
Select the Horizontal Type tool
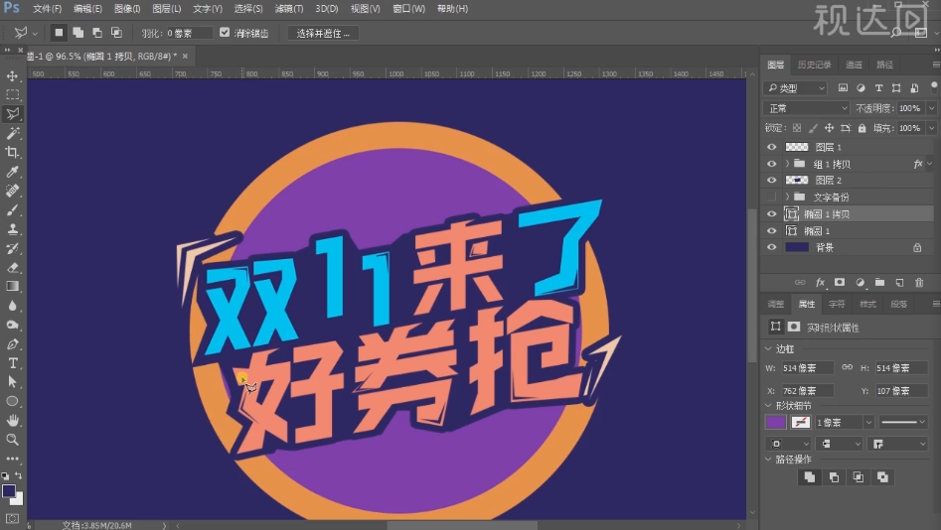(12, 363)
